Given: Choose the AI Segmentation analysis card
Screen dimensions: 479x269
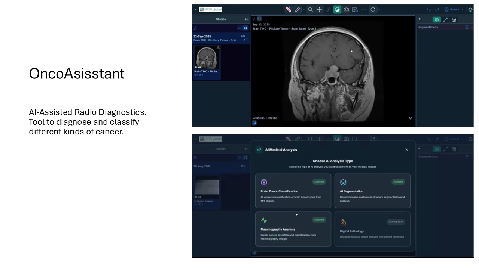Looking at the screenshot, I should [x=372, y=191].
